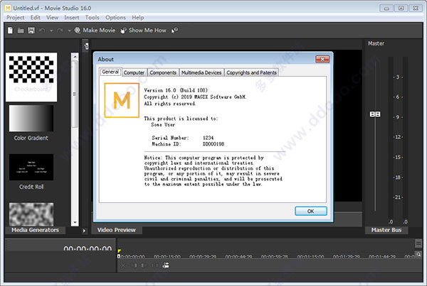427x286 pixels.
Task: Open the Project menu
Action: click(x=15, y=18)
